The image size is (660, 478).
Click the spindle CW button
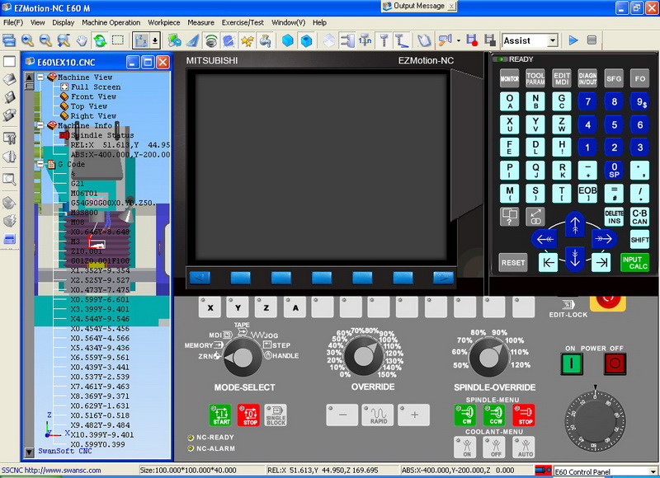pos(465,415)
